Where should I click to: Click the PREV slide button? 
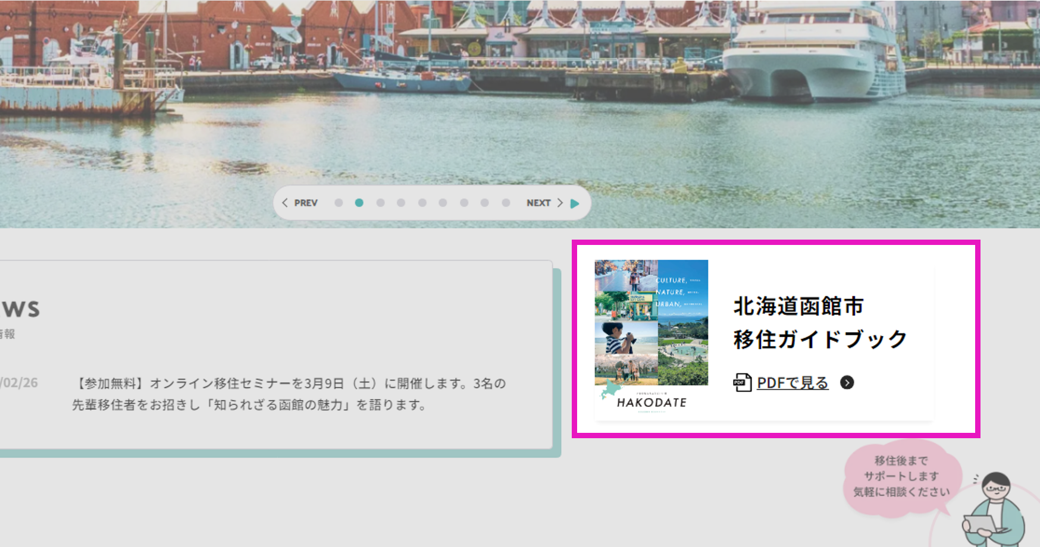tap(300, 203)
